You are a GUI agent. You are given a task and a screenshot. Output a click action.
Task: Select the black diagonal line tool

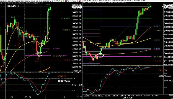pyautogui.click(x=71, y=1)
